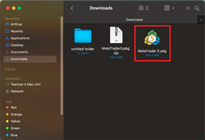Screen dimensions: 205x140
Task: Add a new tab with plus button
Action: tap(201, 20)
